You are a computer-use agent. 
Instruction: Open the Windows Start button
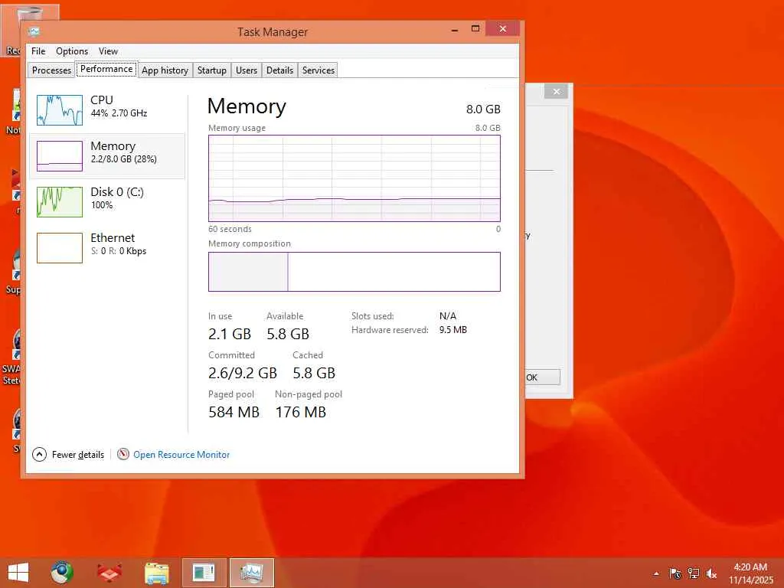(x=18, y=573)
